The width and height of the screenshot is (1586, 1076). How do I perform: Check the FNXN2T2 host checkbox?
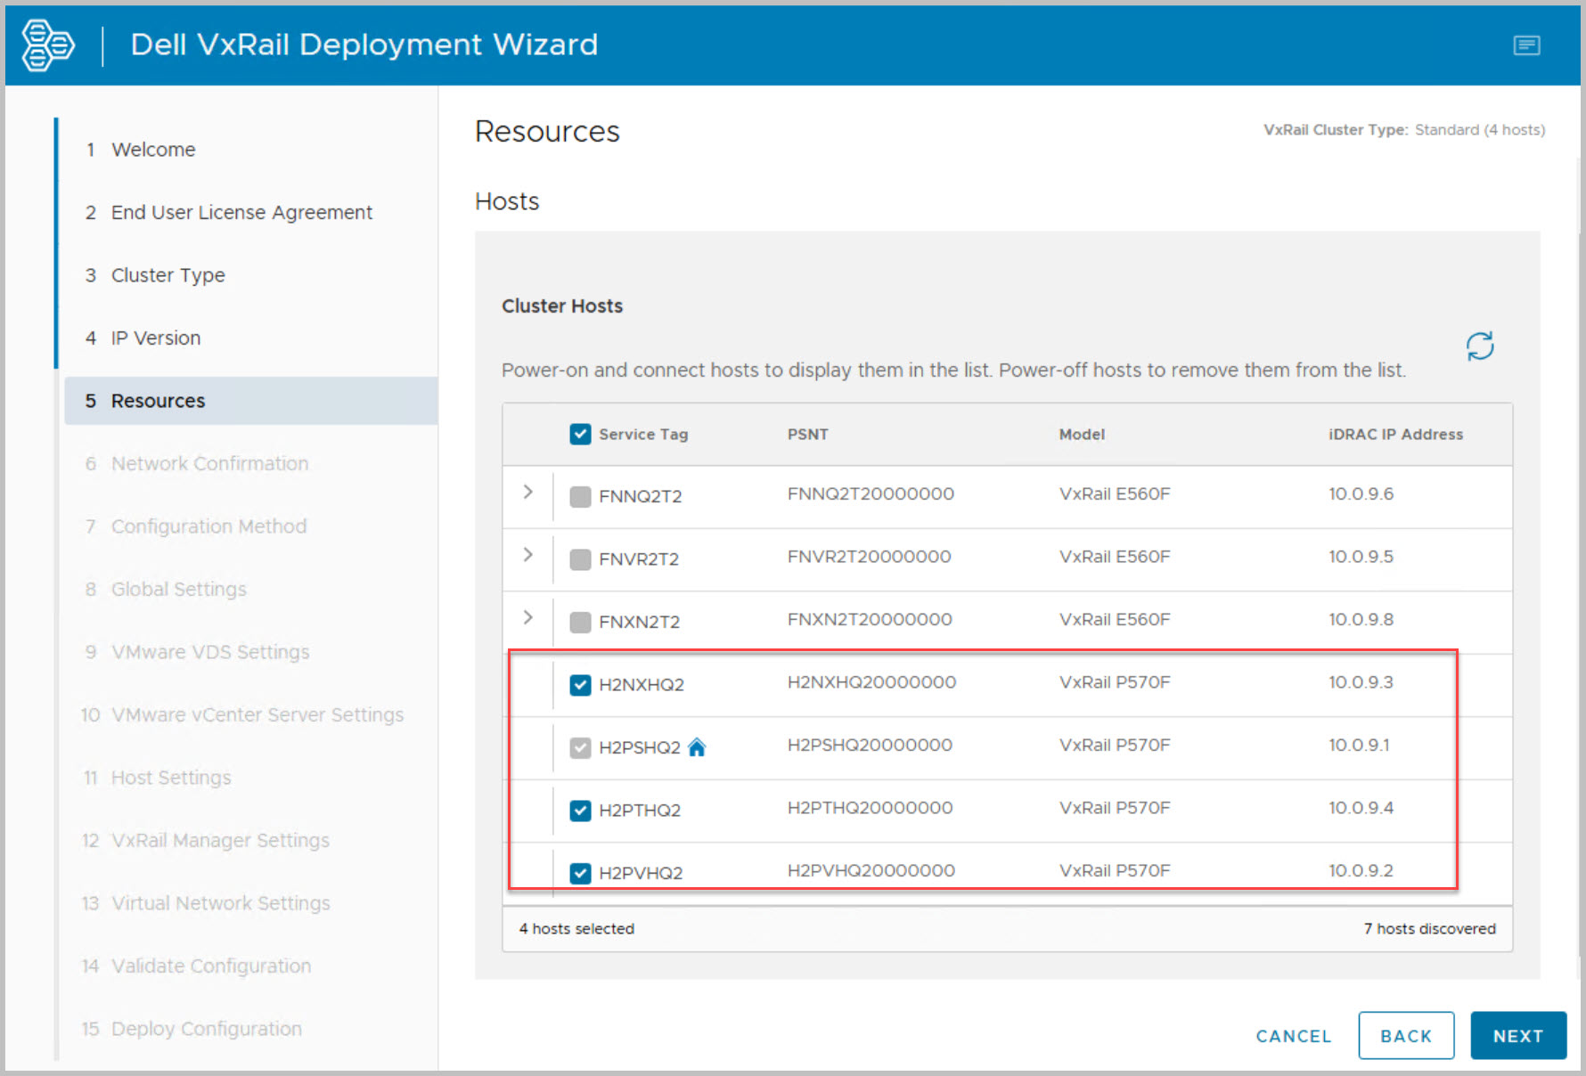[580, 623]
